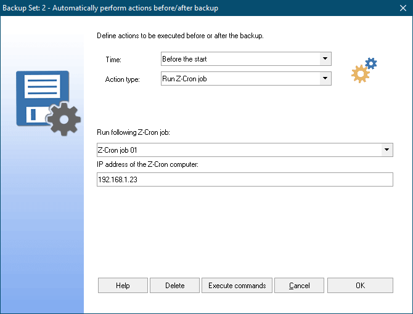Click the dialog title bar text
Viewport: 413px width, 314px height.
tap(110, 8)
